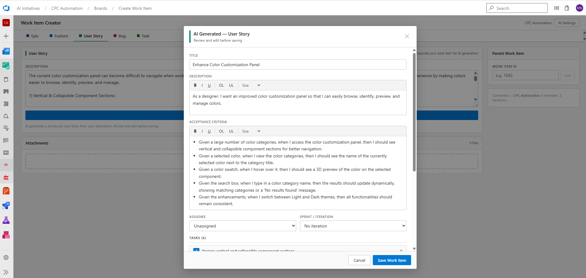This screenshot has height=278, width=586.
Task: Click the Save Work Item button
Action: tap(392, 260)
